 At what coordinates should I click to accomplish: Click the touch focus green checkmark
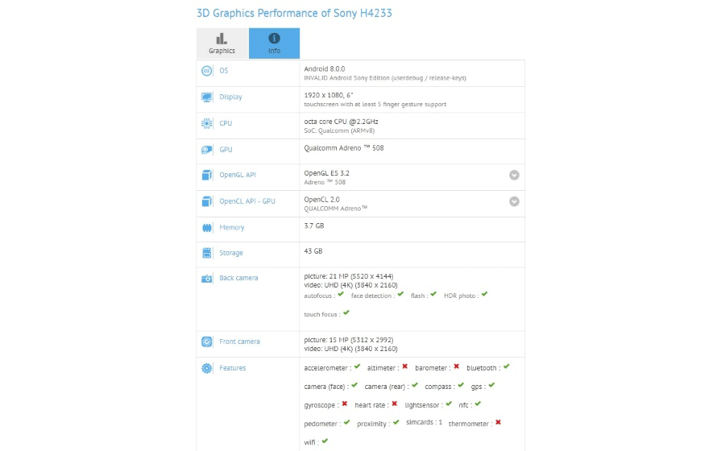[x=346, y=312]
